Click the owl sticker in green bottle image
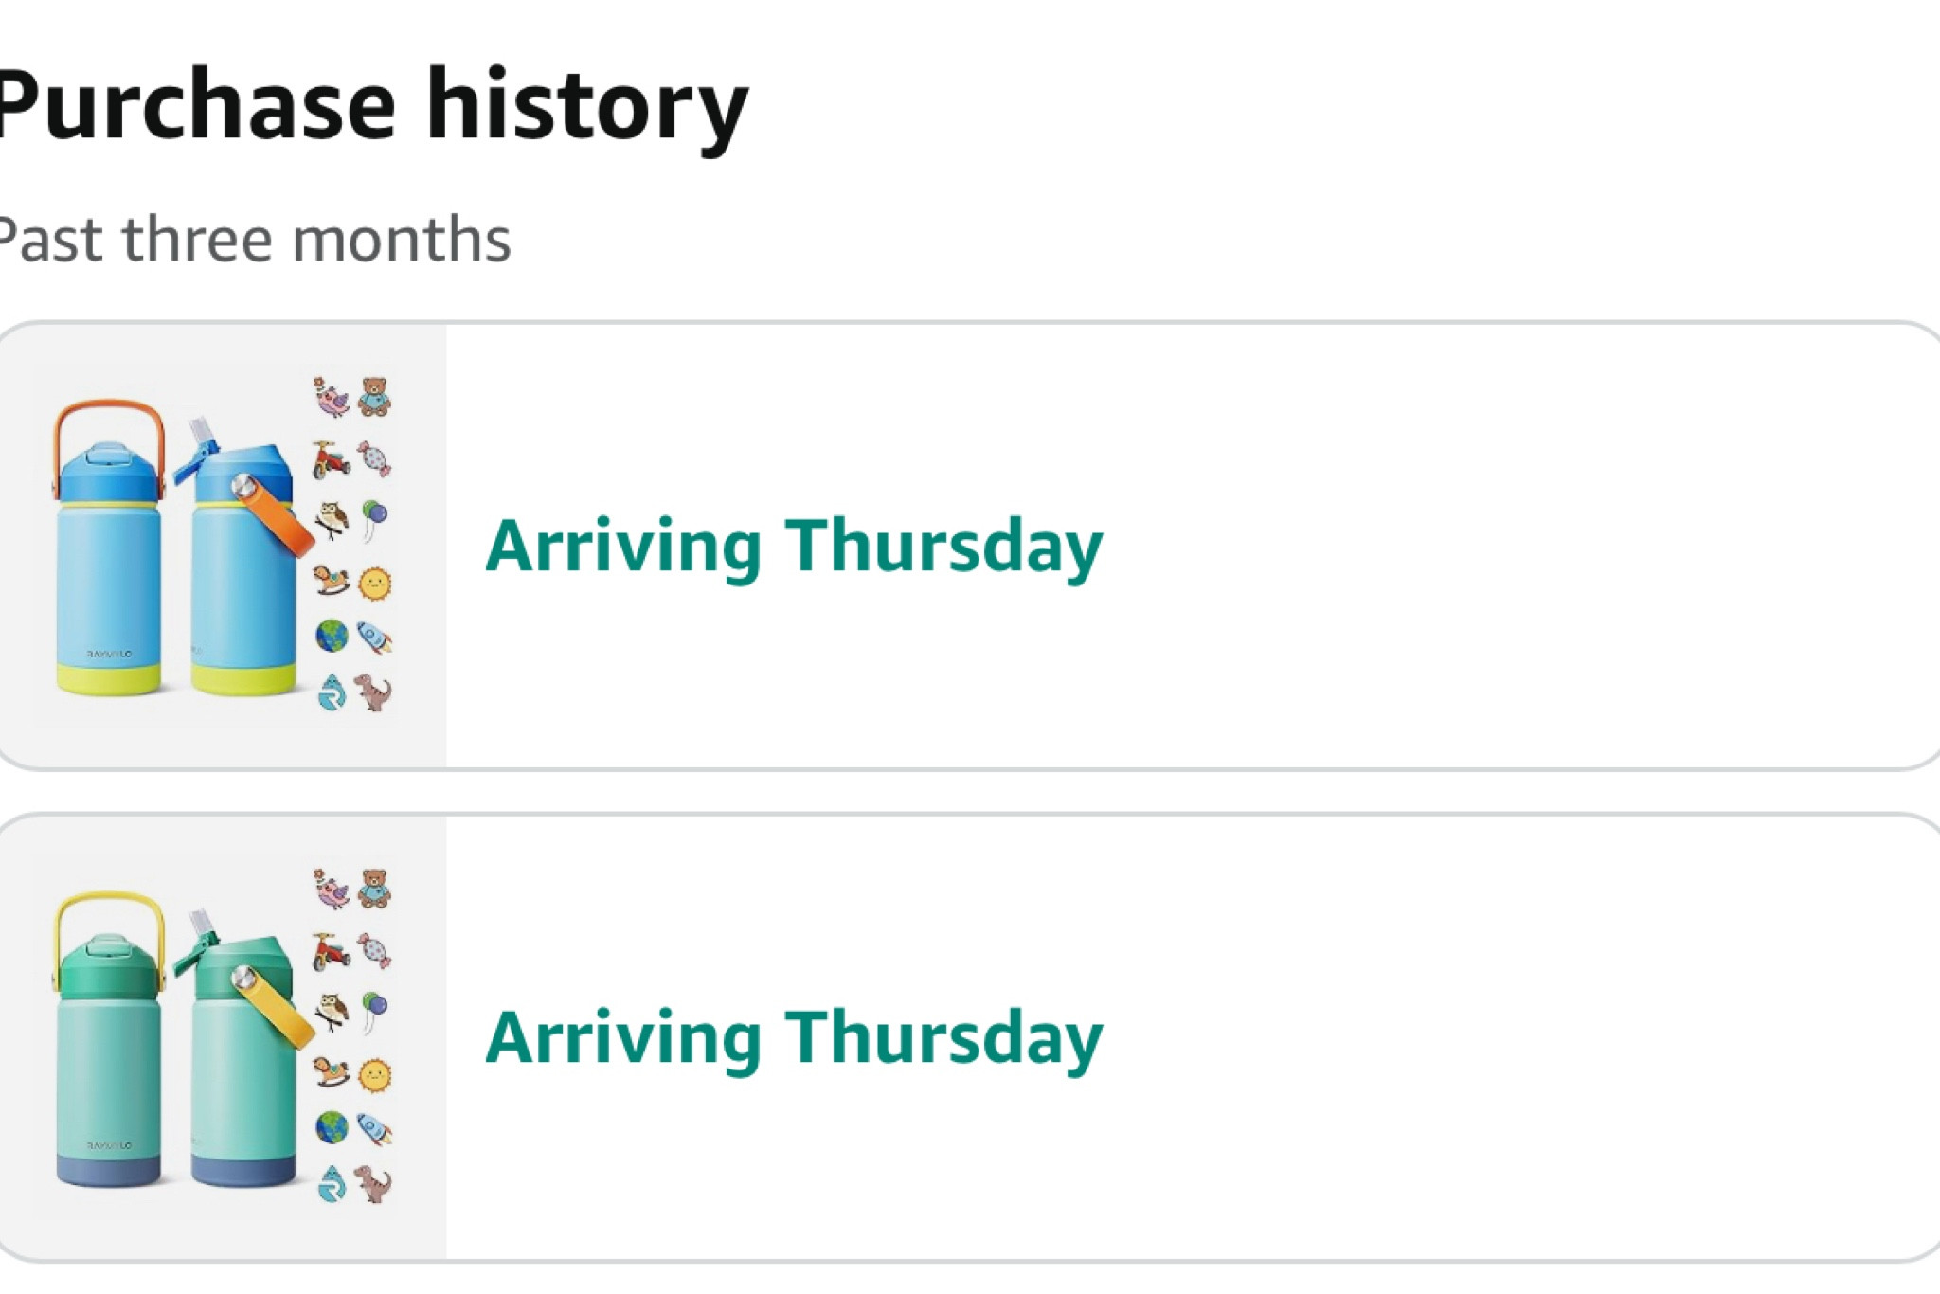Screen dimensions: 1940x1294 pos(331,1012)
